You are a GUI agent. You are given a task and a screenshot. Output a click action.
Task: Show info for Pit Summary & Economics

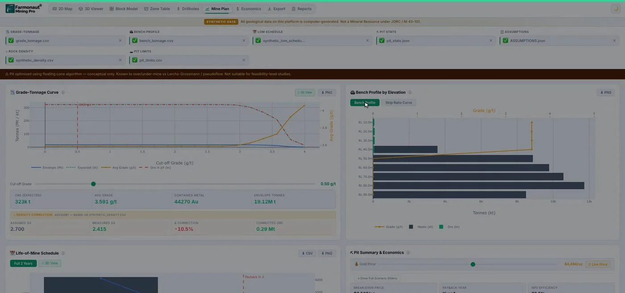(408, 253)
